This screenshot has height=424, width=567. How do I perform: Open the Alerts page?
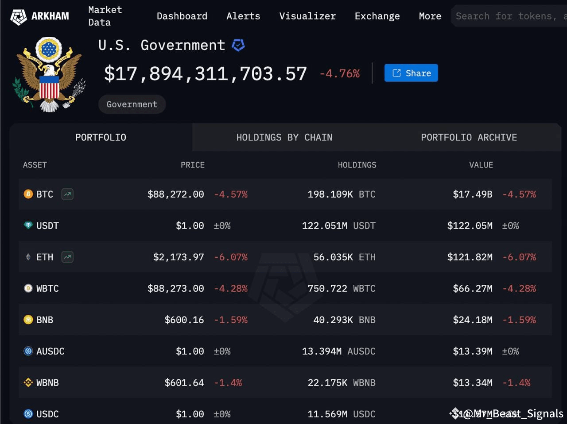[243, 16]
